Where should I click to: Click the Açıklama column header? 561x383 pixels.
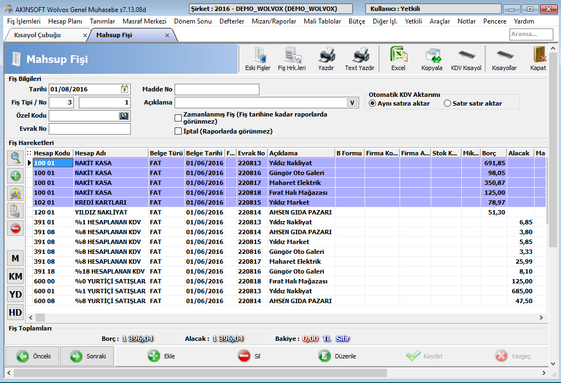301,153
